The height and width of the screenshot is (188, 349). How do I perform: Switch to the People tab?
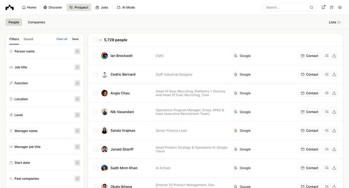[14, 22]
